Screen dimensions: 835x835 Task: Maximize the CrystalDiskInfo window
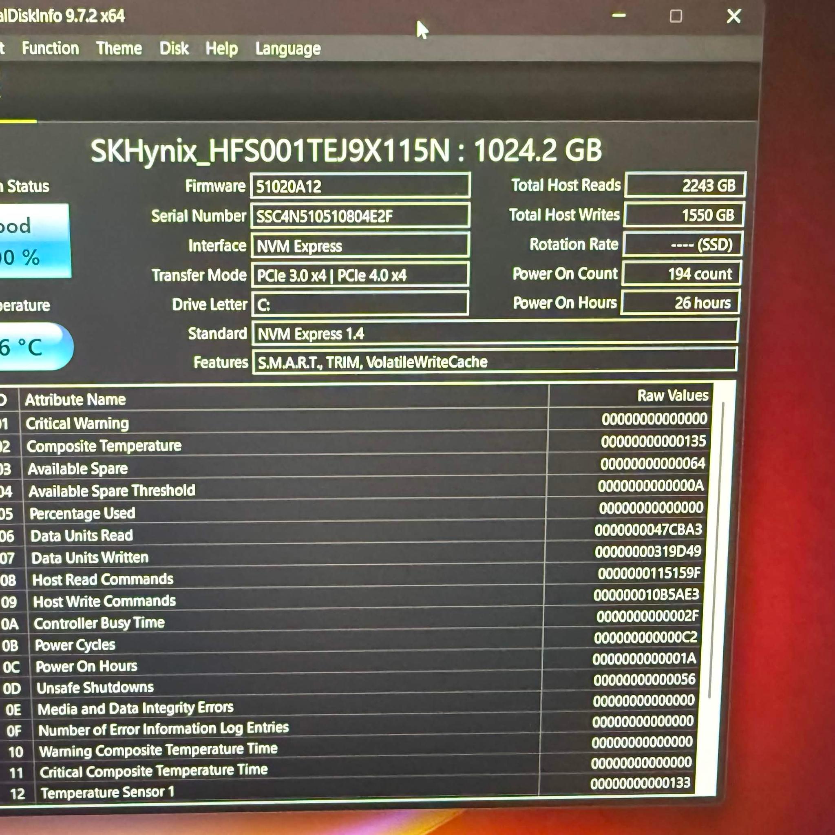676,16
